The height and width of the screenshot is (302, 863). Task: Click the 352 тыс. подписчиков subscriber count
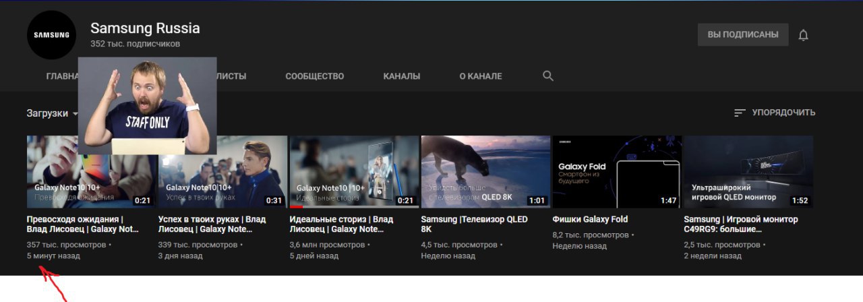tap(136, 44)
